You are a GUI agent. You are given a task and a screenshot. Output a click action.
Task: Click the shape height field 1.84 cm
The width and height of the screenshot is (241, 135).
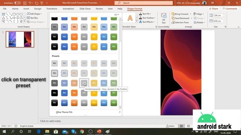pos(217,15)
